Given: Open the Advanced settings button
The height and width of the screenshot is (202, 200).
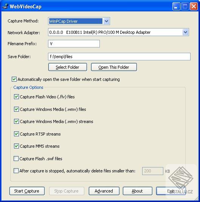Looking at the screenshot, I should point(104,191).
